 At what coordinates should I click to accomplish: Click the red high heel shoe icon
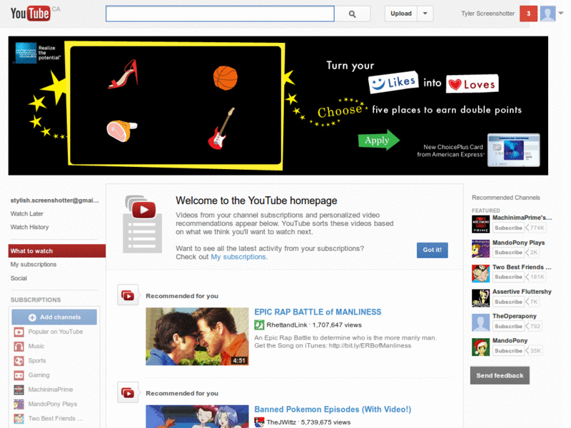coord(123,75)
